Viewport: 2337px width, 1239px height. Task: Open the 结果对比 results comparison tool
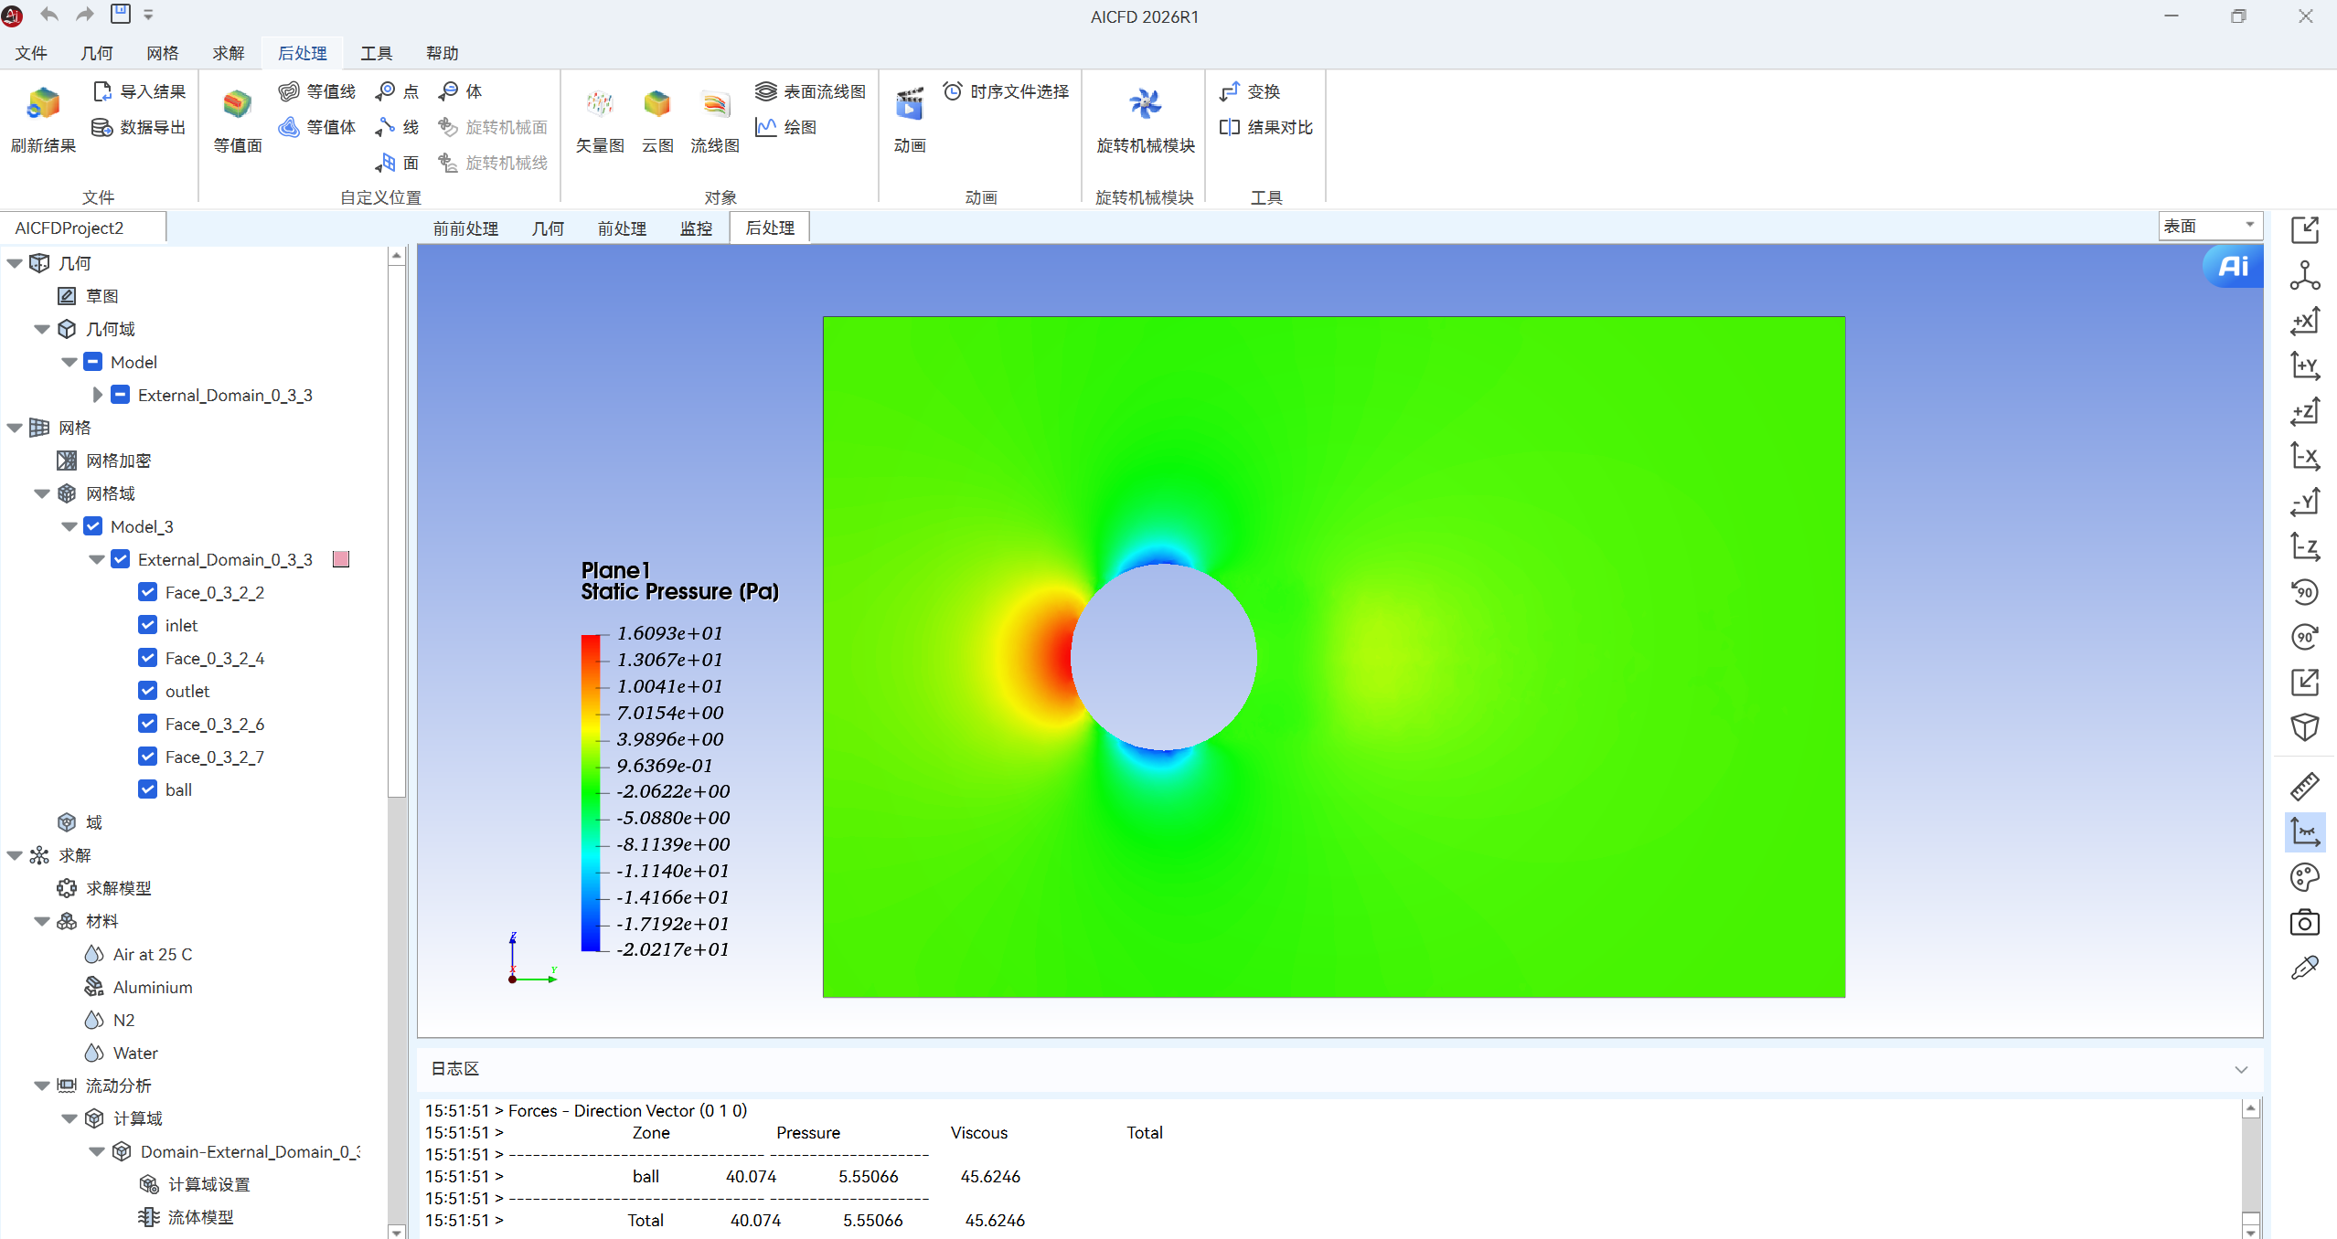tap(1266, 127)
